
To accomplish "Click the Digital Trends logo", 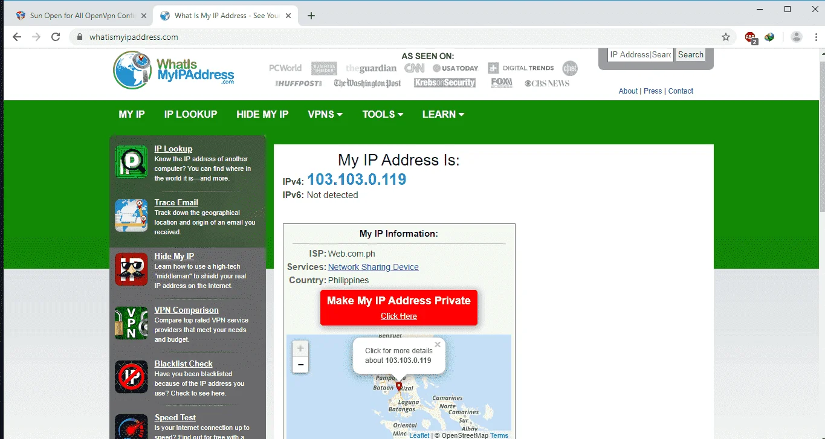I will [x=521, y=68].
